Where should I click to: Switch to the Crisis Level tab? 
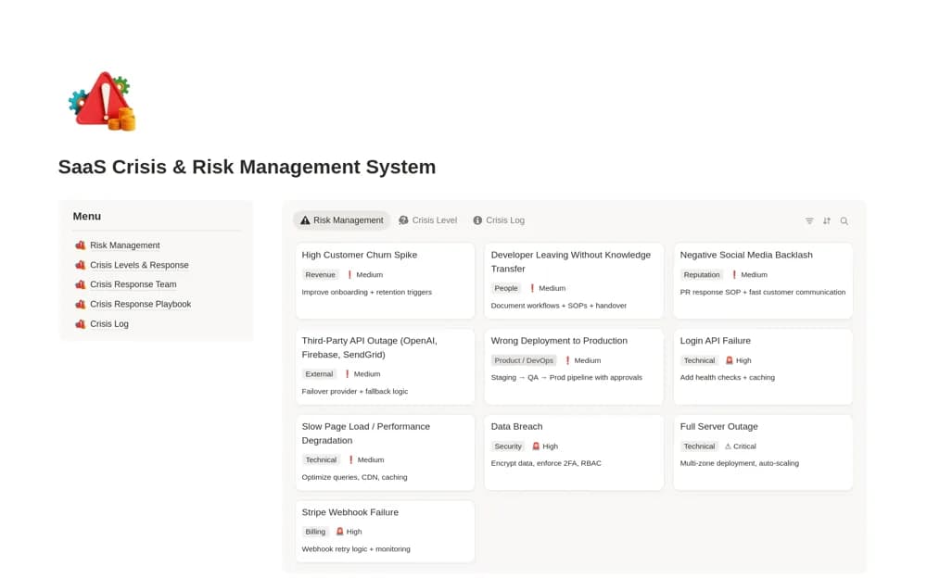pos(428,220)
